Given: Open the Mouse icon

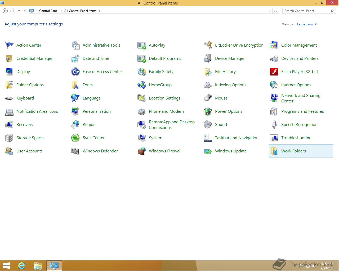Looking at the screenshot, I should pyautogui.click(x=208, y=98).
